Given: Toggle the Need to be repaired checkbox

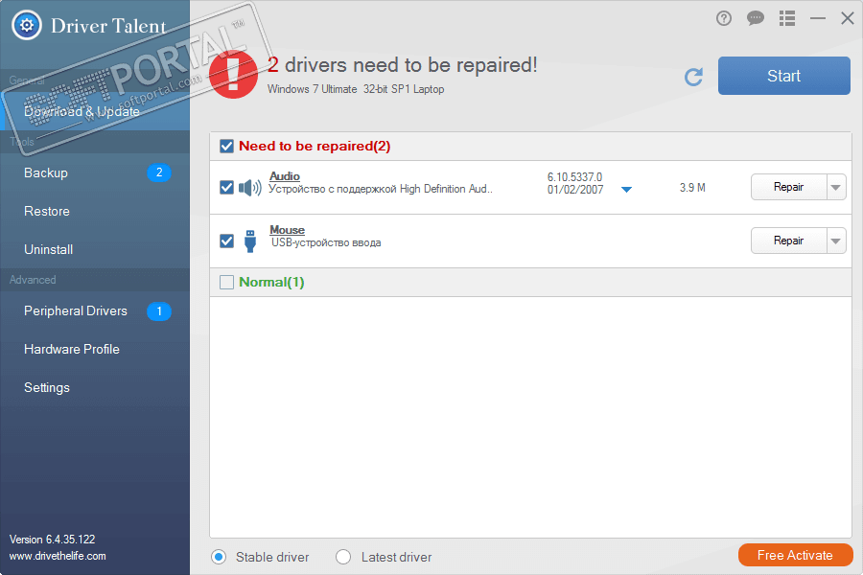Looking at the screenshot, I should click(x=226, y=147).
